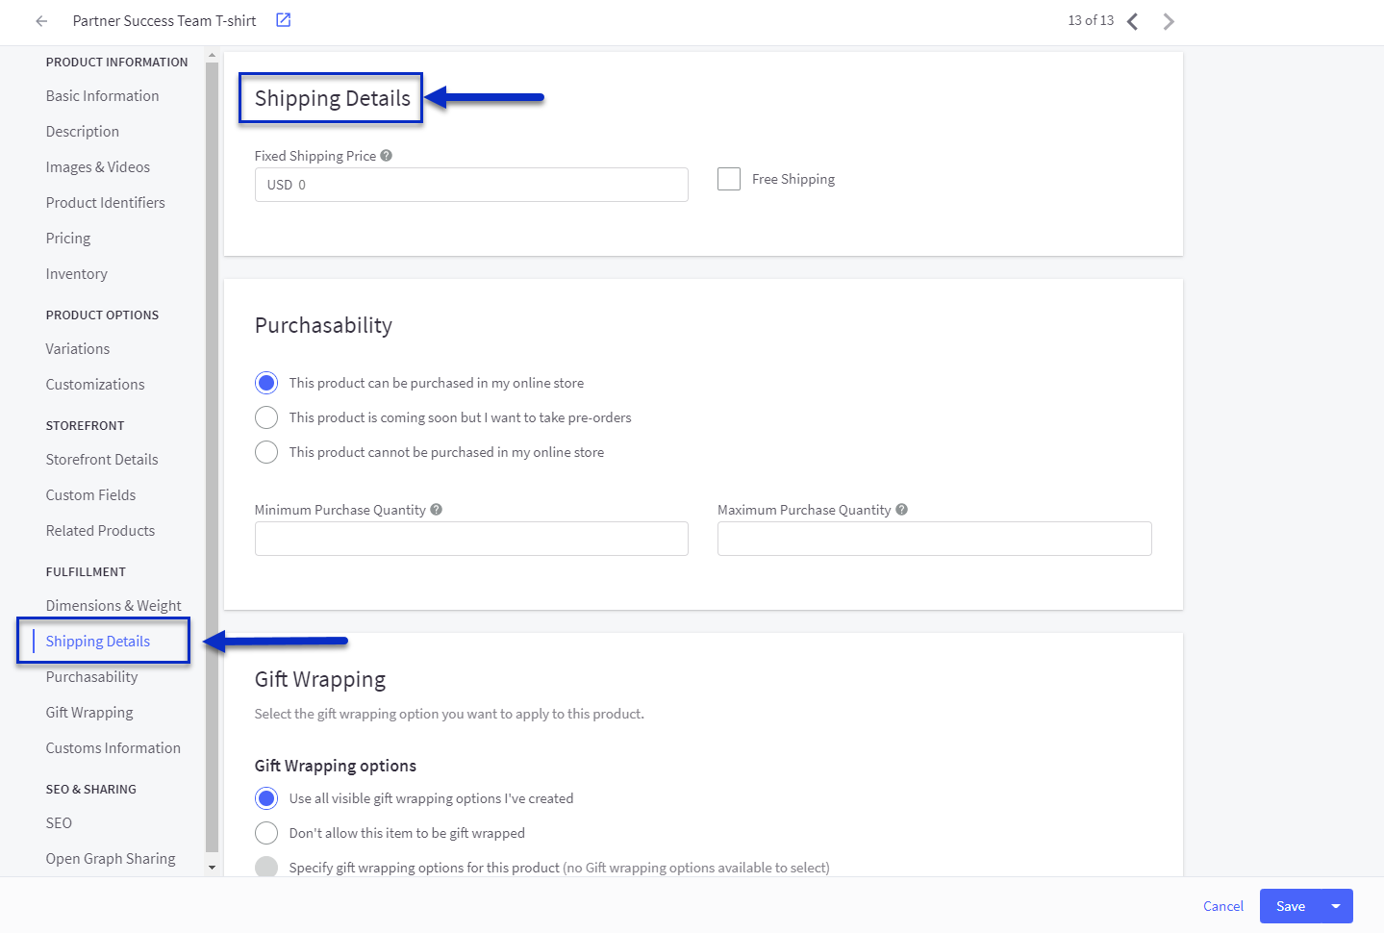Viewport: 1384px width, 933px height.
Task: Go to Customs Information section
Action: pyautogui.click(x=113, y=748)
